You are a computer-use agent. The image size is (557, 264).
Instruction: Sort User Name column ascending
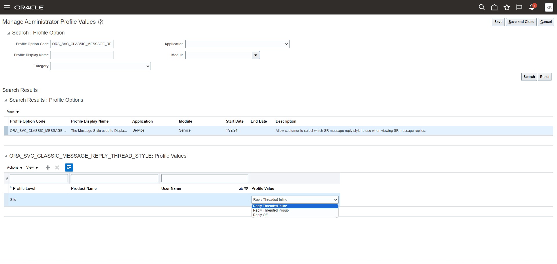point(241,189)
